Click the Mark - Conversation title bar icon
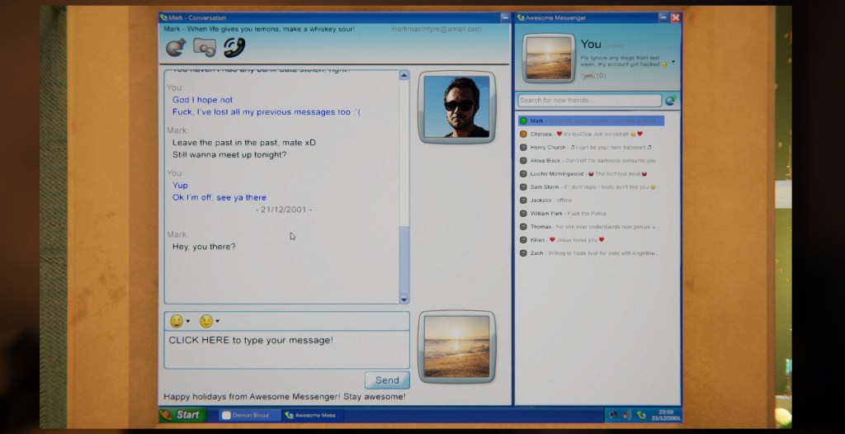This screenshot has height=434, width=845. tap(163, 18)
